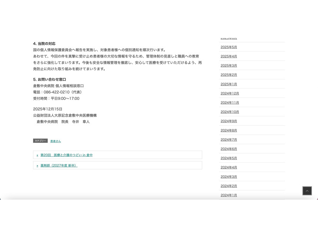Open next post 薬剤師(2027年度 新卒)
This screenshot has width=318, height=238.
click(x=59, y=165)
